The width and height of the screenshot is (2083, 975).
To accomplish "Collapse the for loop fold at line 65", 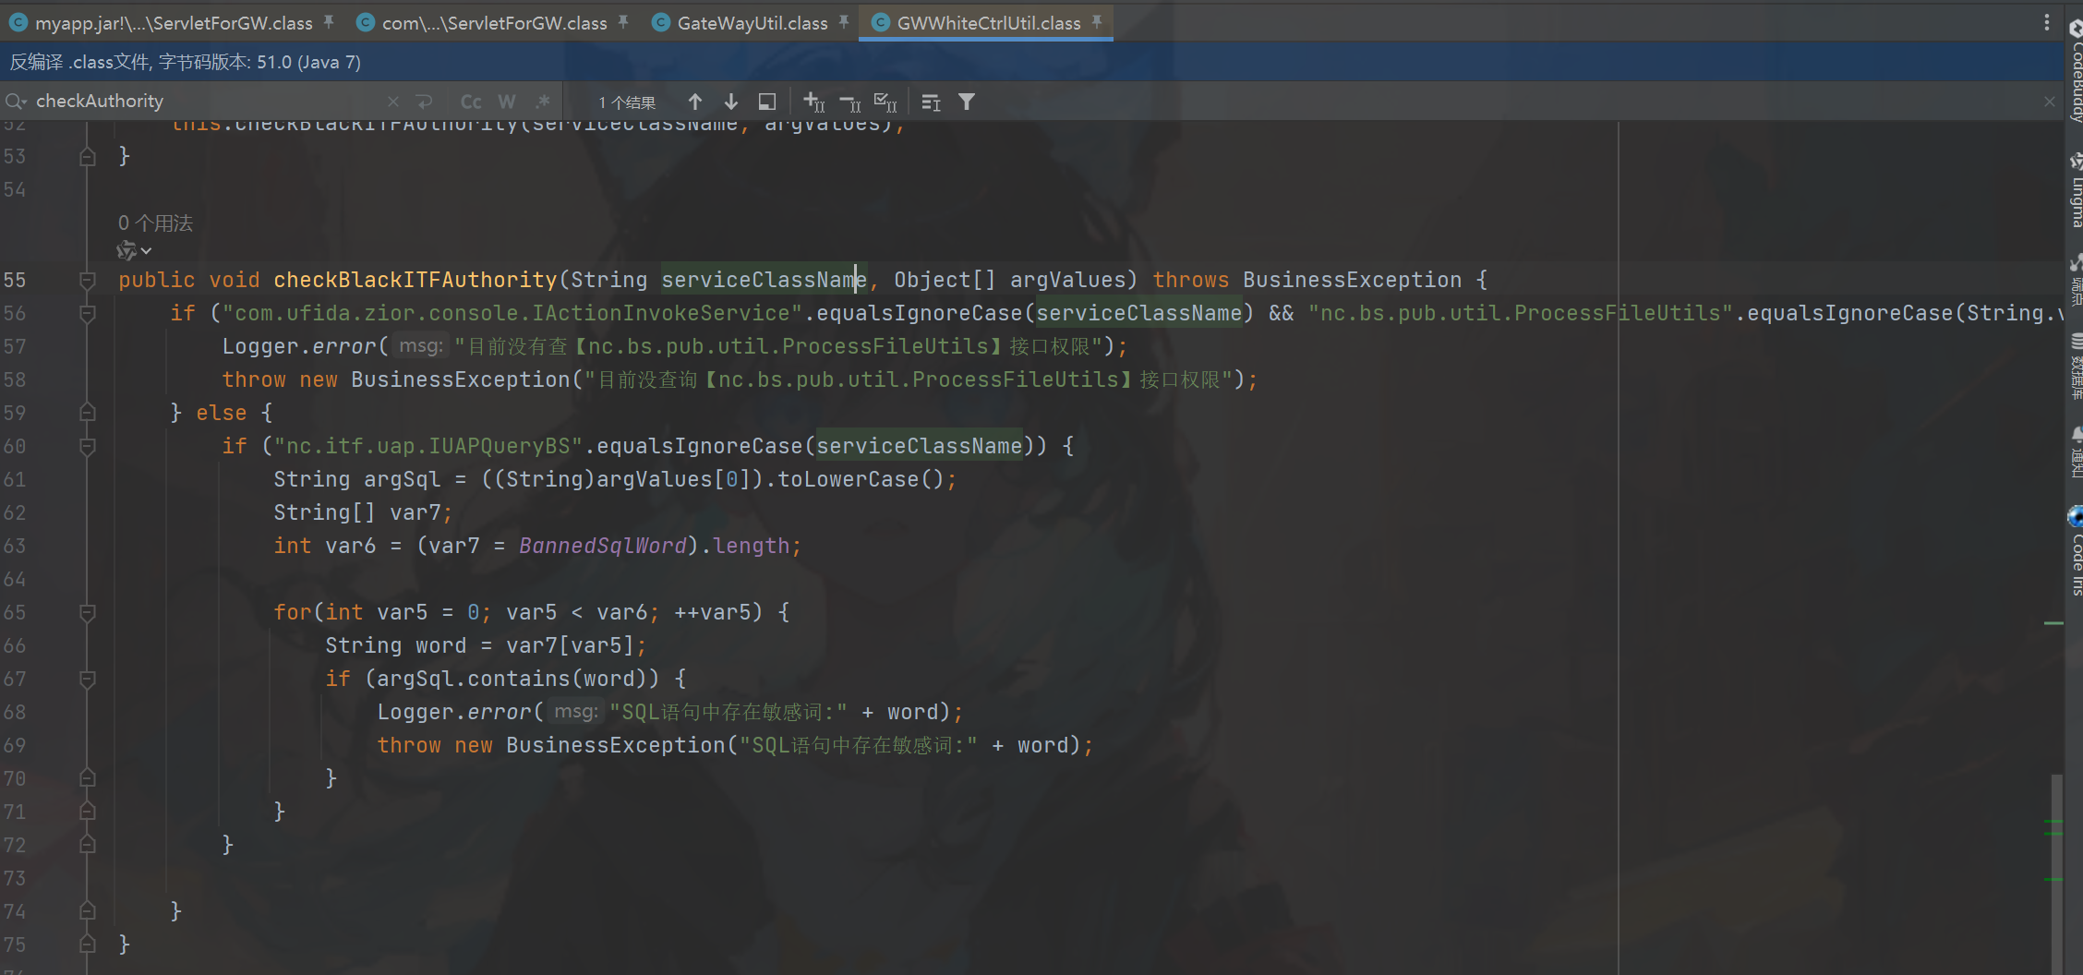I will 88,612.
